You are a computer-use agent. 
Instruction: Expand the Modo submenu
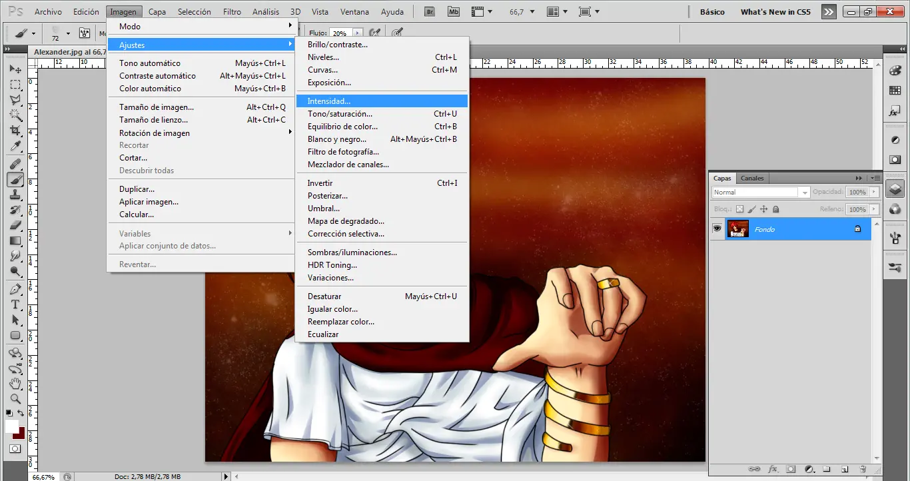[x=201, y=26]
